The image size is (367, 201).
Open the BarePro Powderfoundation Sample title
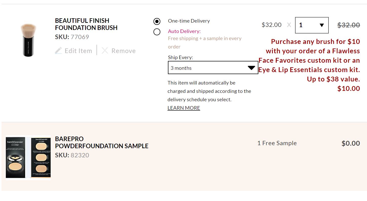(x=101, y=142)
